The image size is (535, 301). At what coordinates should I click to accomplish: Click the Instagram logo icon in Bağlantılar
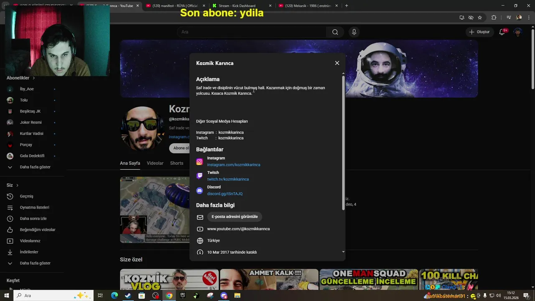[199, 162]
